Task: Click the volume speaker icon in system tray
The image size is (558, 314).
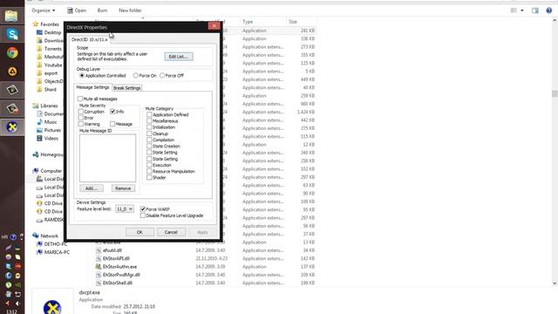Action: point(17,304)
